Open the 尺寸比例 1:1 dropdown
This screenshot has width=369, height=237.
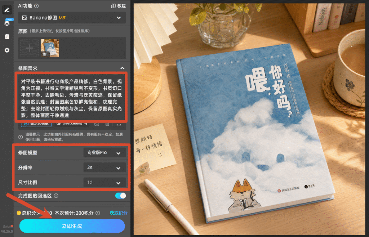(105, 182)
